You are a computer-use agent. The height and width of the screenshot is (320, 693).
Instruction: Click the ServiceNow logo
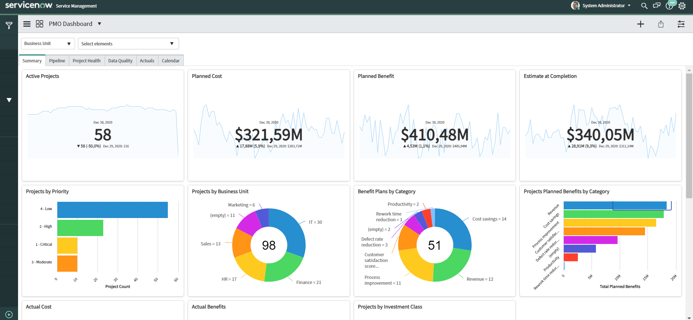[x=29, y=5]
